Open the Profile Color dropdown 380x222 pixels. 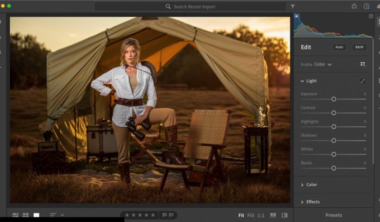click(323, 64)
